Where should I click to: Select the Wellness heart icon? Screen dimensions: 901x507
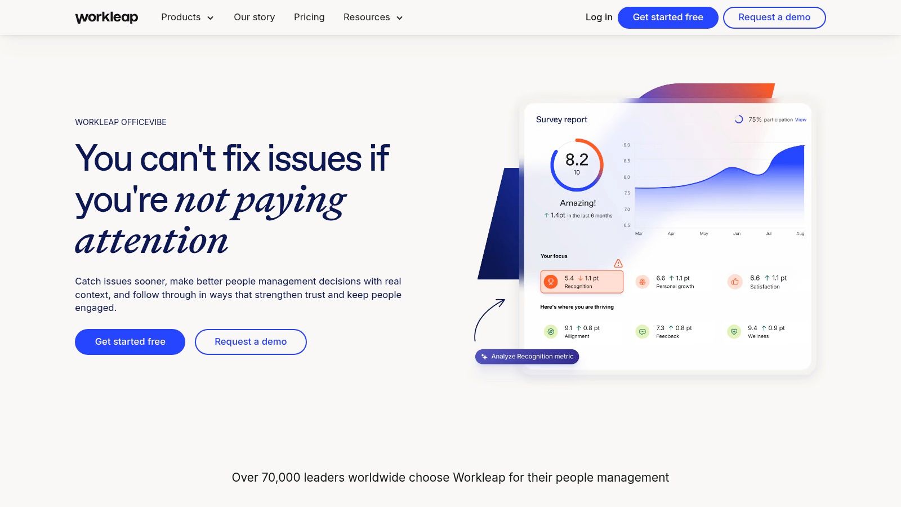[734, 331]
